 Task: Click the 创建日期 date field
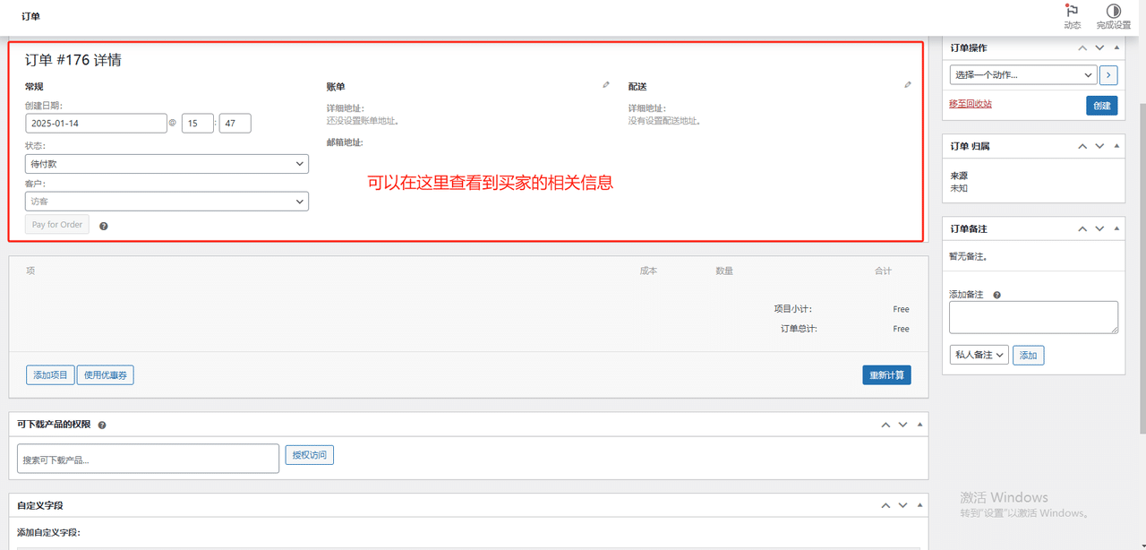[x=97, y=124]
